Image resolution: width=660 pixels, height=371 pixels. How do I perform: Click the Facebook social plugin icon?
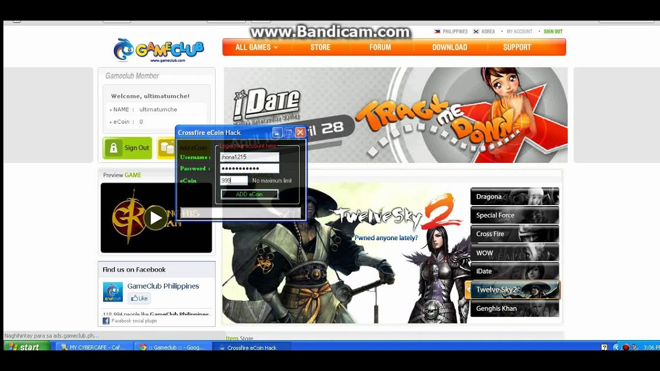[106, 321]
